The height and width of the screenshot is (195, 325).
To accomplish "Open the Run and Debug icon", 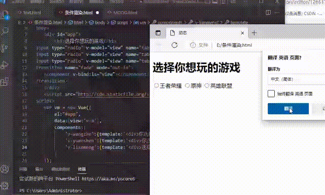I will tap(5, 65).
